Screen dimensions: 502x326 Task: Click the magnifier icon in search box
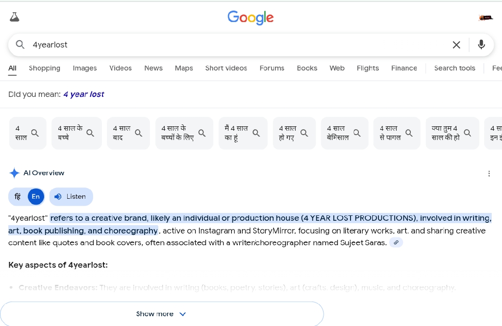(20, 45)
